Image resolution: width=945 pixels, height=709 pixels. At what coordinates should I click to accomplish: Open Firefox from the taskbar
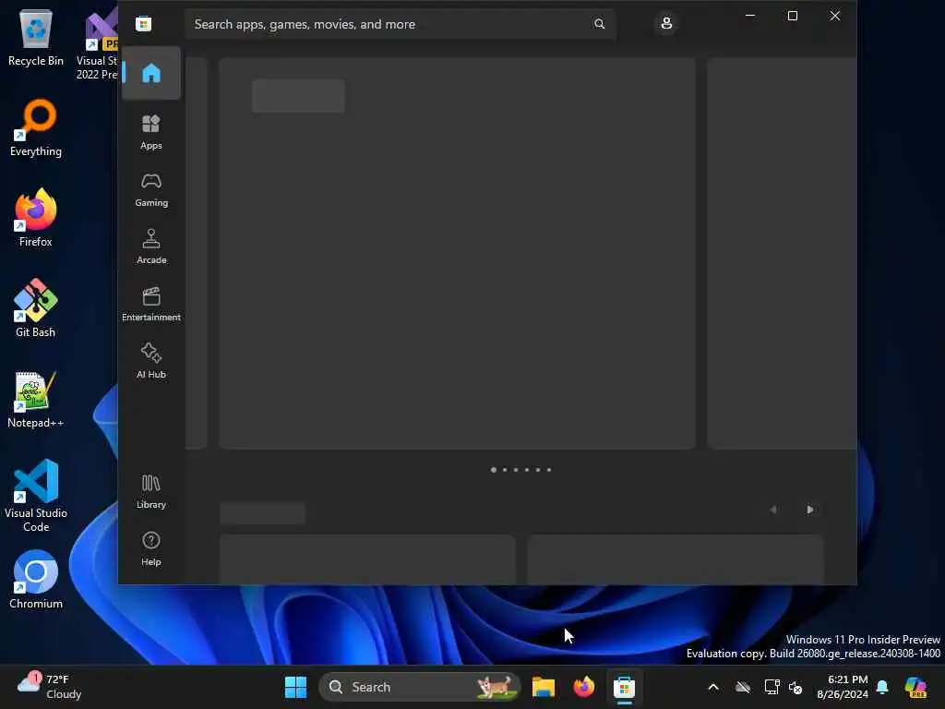tap(583, 687)
